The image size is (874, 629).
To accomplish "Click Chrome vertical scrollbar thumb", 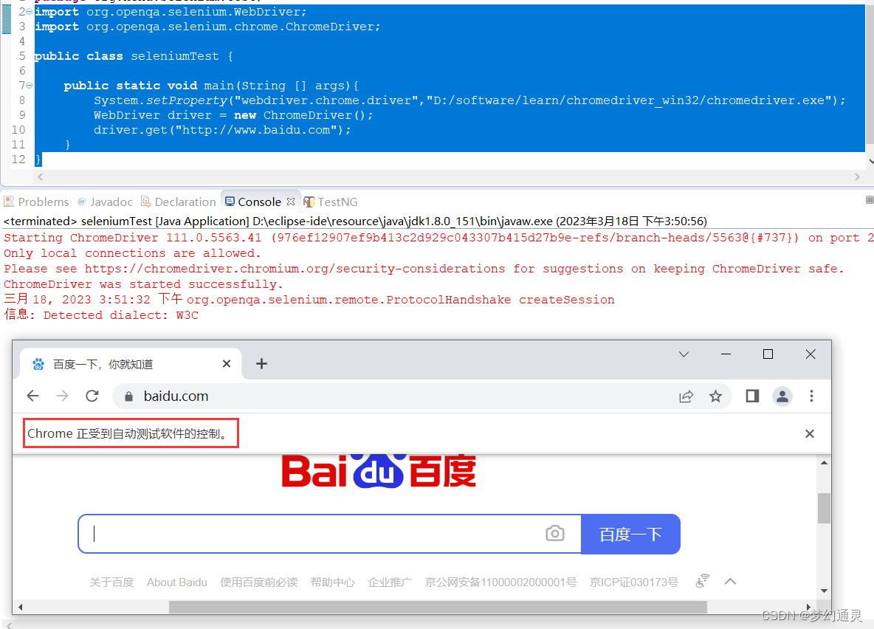I will (824, 508).
